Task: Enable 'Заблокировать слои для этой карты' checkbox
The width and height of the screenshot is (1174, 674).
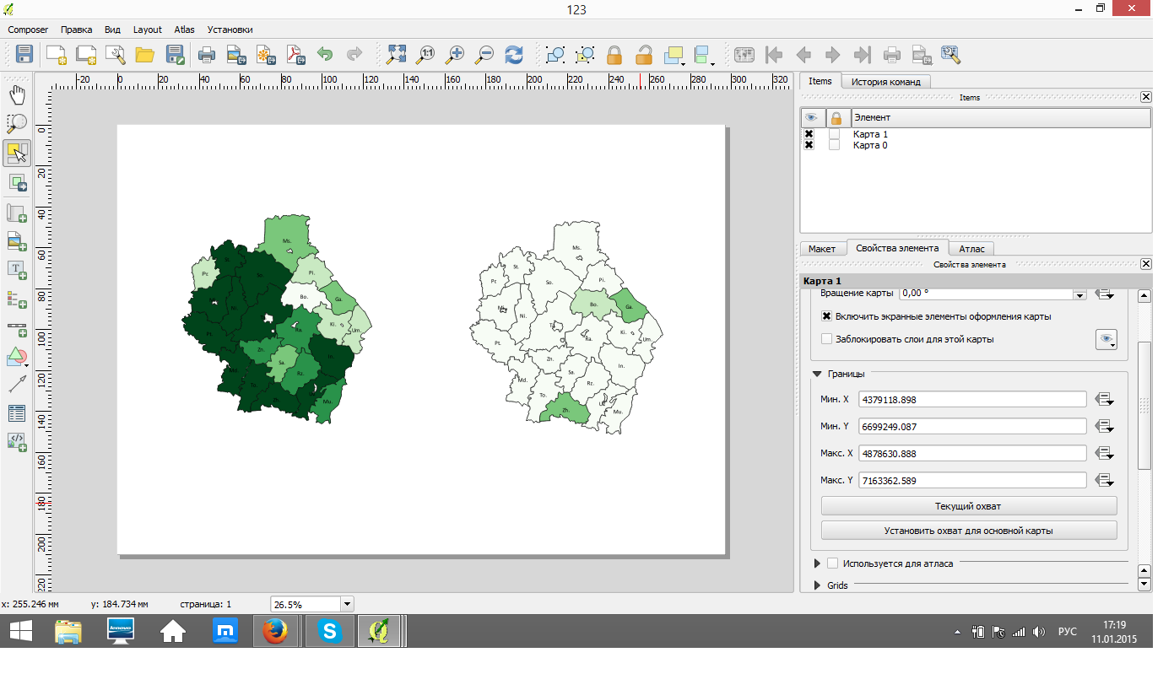Action: pos(827,339)
